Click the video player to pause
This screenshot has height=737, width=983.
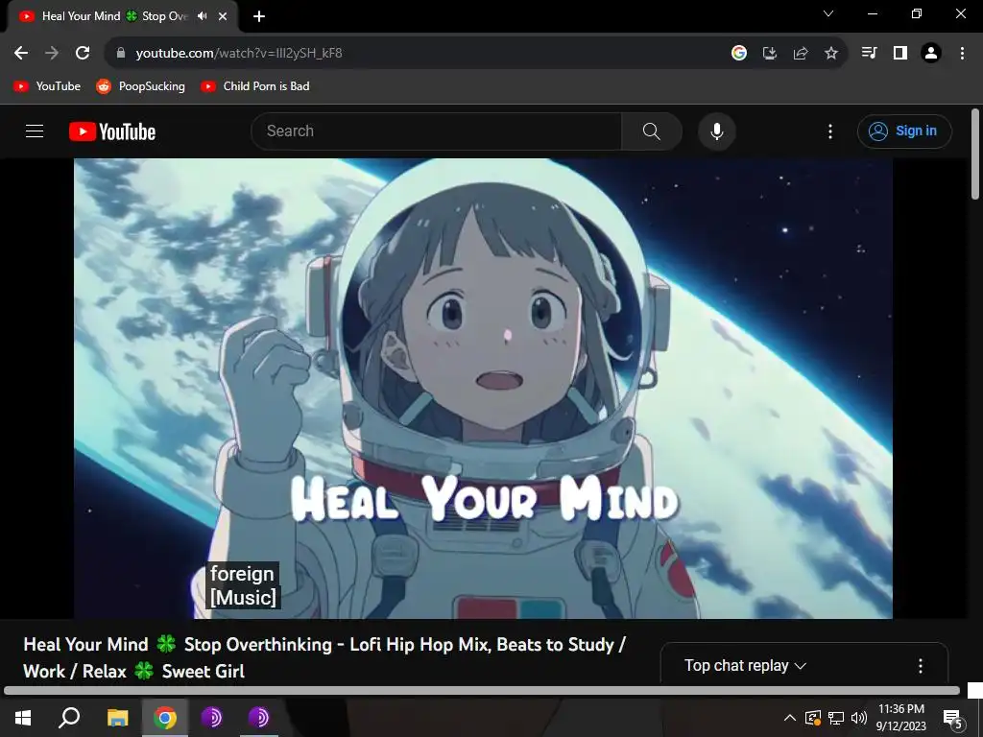pyautogui.click(x=483, y=389)
